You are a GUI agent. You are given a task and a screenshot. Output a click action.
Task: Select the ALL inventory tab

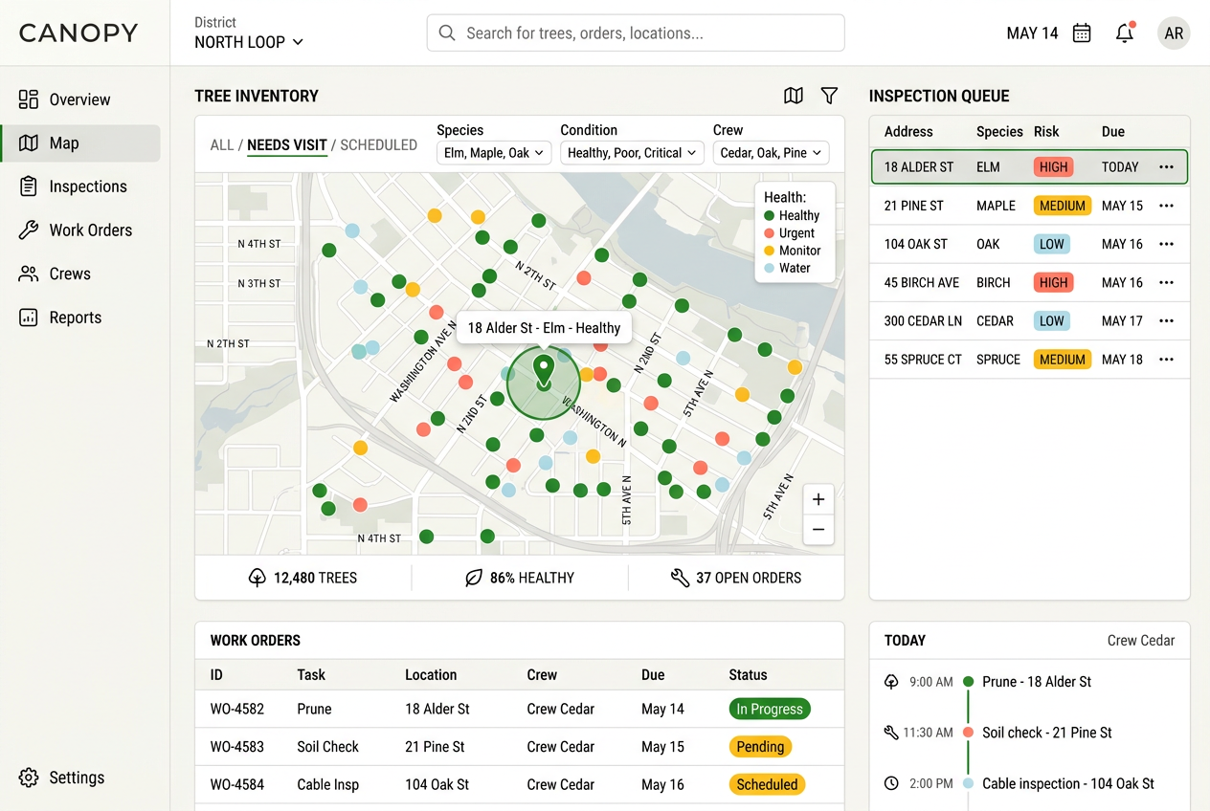click(222, 145)
